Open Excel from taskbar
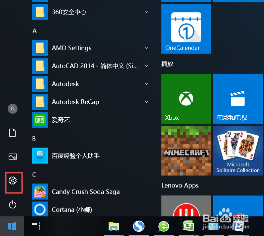 click(188, 226)
